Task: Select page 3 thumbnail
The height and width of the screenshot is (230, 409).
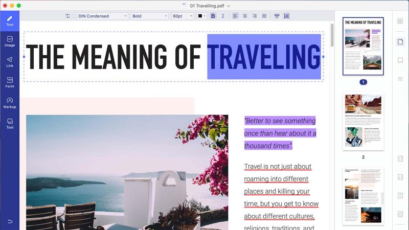Action: [x=363, y=196]
